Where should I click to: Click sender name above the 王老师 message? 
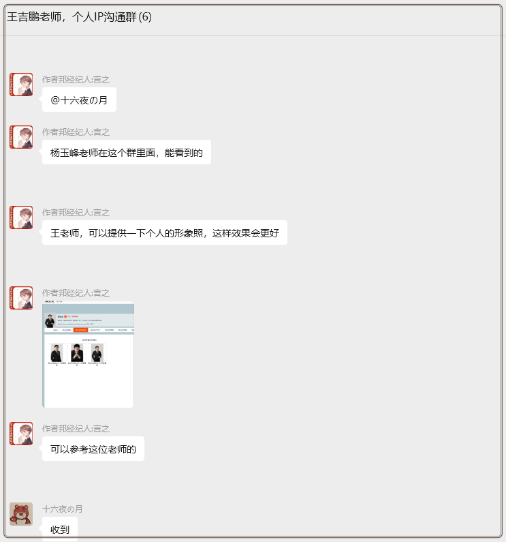point(76,213)
